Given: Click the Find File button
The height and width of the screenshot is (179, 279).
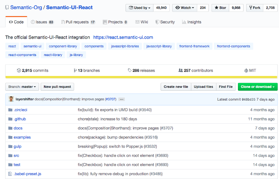Looking at the screenshot, I should pyautogui.click(x=226, y=87).
